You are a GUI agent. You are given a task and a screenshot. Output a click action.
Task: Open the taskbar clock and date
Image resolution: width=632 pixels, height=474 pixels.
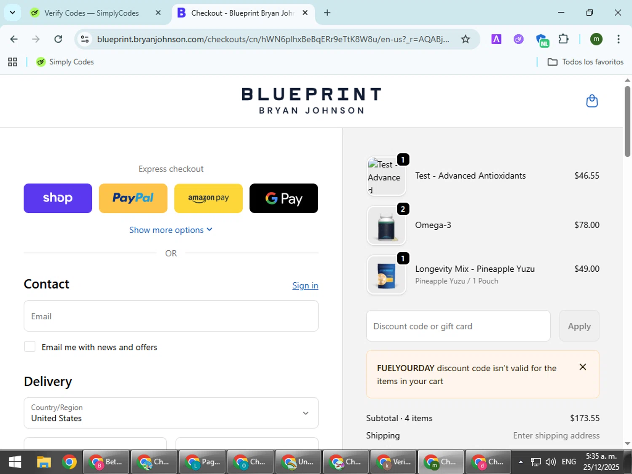point(601,462)
